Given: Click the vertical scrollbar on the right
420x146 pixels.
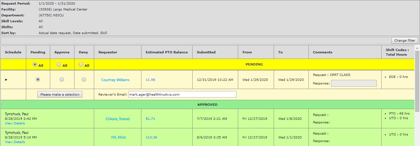Looking at the screenshot, I should pos(417,82).
